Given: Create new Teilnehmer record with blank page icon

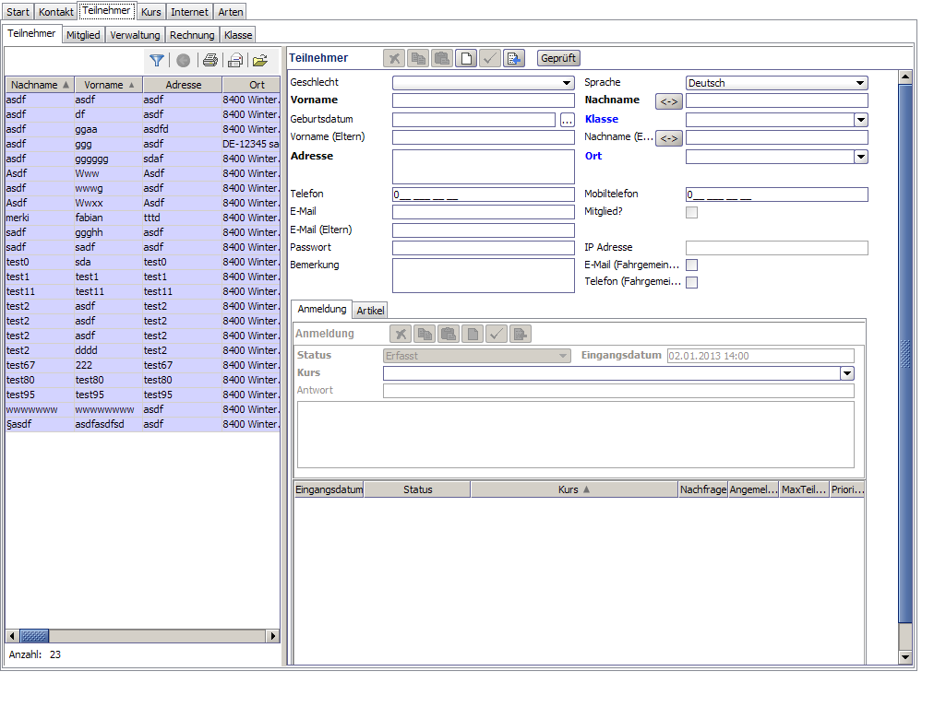Looking at the screenshot, I should point(466,58).
